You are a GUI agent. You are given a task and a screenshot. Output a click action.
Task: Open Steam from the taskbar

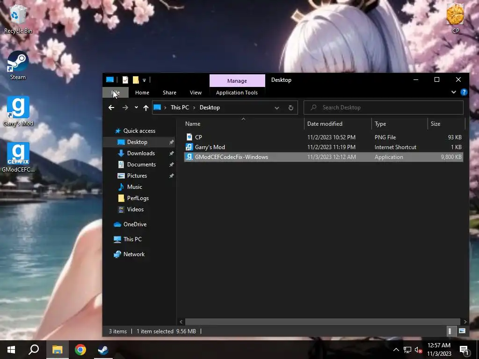(x=103, y=350)
